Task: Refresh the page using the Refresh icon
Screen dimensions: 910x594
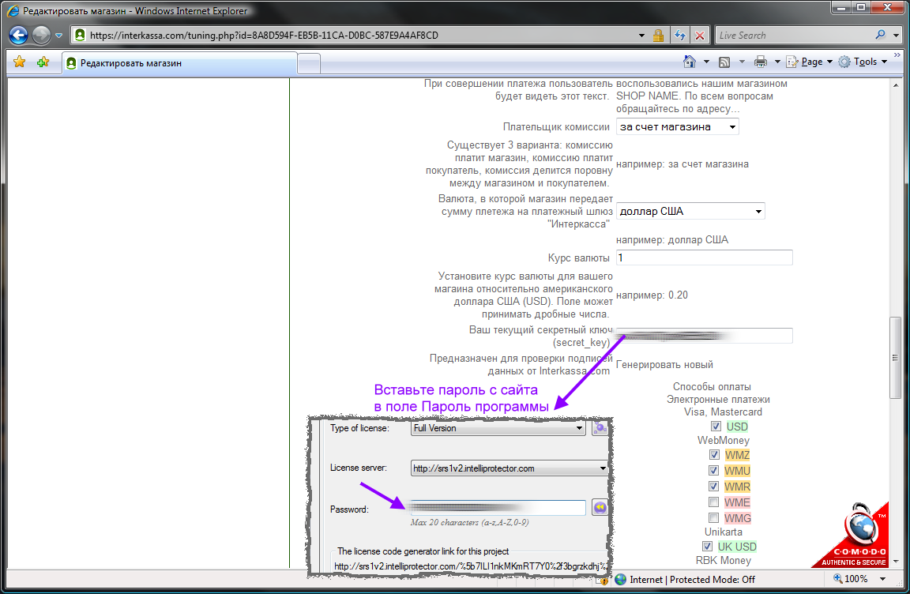Action: tap(680, 36)
